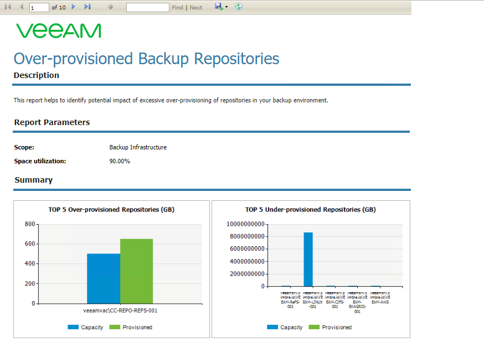Go to previous report page
This screenshot has height=342, width=484.
[x=21, y=7]
